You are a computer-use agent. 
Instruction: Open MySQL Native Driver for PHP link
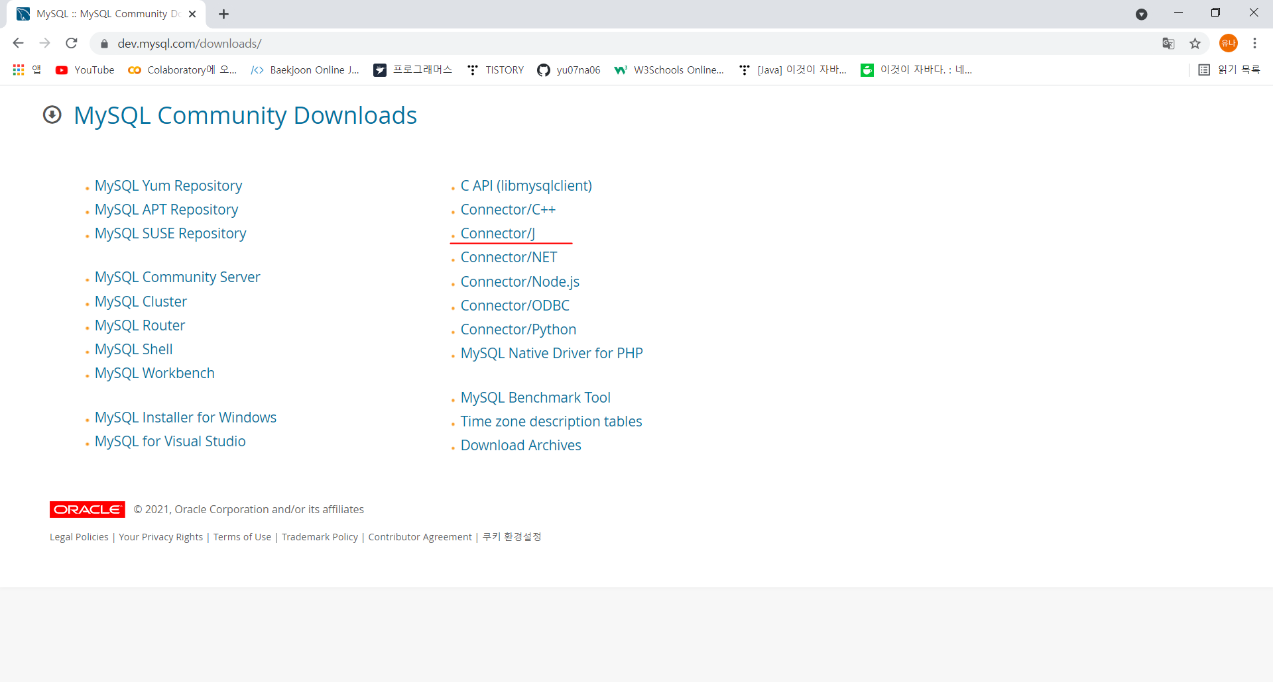552,353
